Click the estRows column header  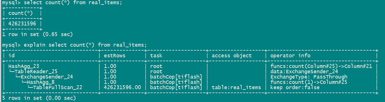tap(115, 55)
